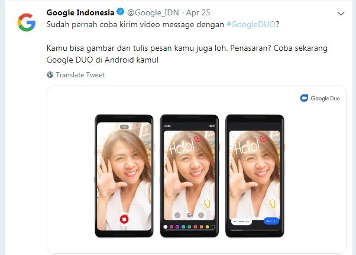Image resolution: width=356 pixels, height=255 pixels.
Task: Tap the white Re-record button
Action: [x=241, y=221]
